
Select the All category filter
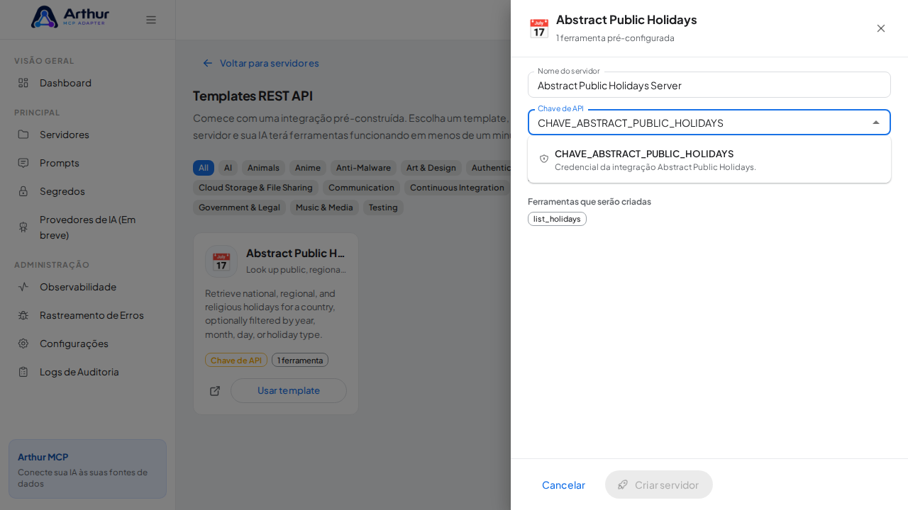pyautogui.click(x=204, y=168)
